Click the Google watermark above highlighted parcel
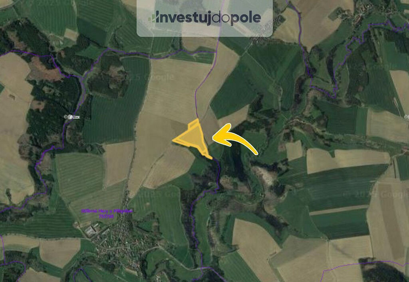This screenshot has width=409, height=282. (154, 77)
